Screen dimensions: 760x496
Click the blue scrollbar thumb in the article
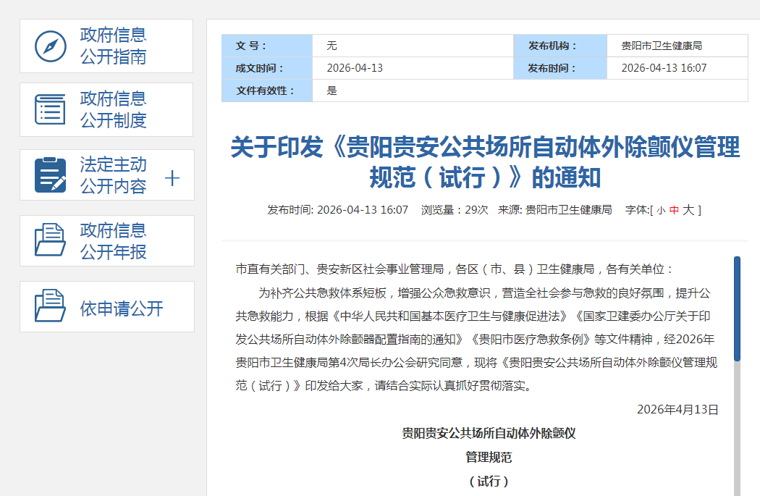click(737, 308)
